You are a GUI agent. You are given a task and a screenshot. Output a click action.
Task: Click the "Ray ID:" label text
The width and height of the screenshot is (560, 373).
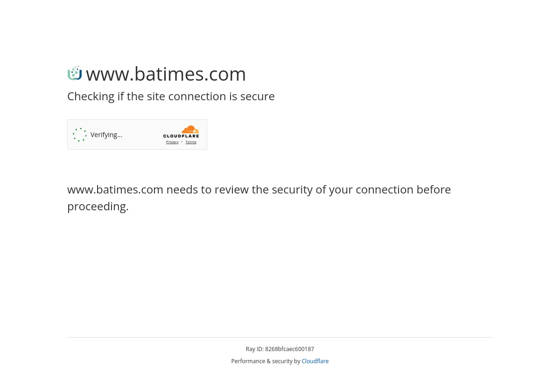click(255, 349)
